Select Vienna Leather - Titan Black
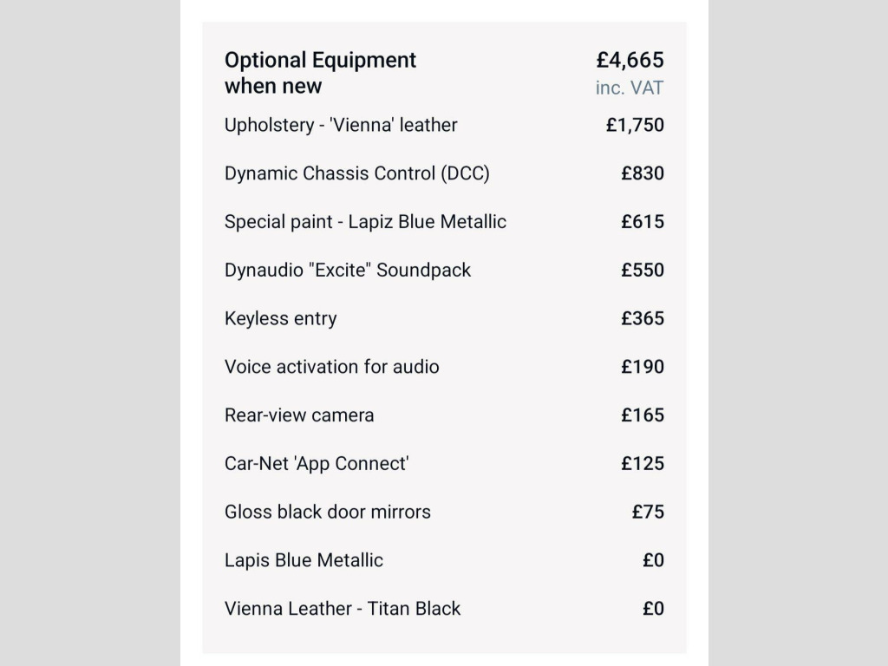 coord(343,609)
